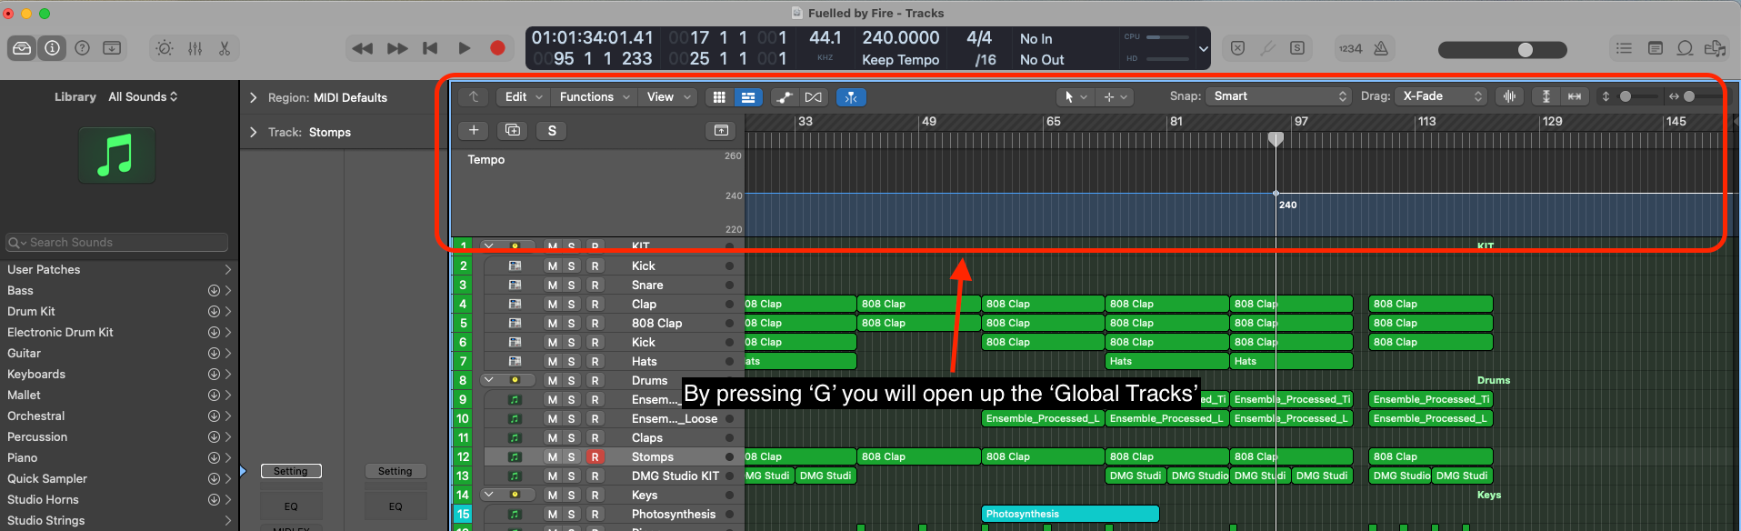The width and height of the screenshot is (1741, 531).
Task: Mute the Snare track
Action: coord(552,286)
